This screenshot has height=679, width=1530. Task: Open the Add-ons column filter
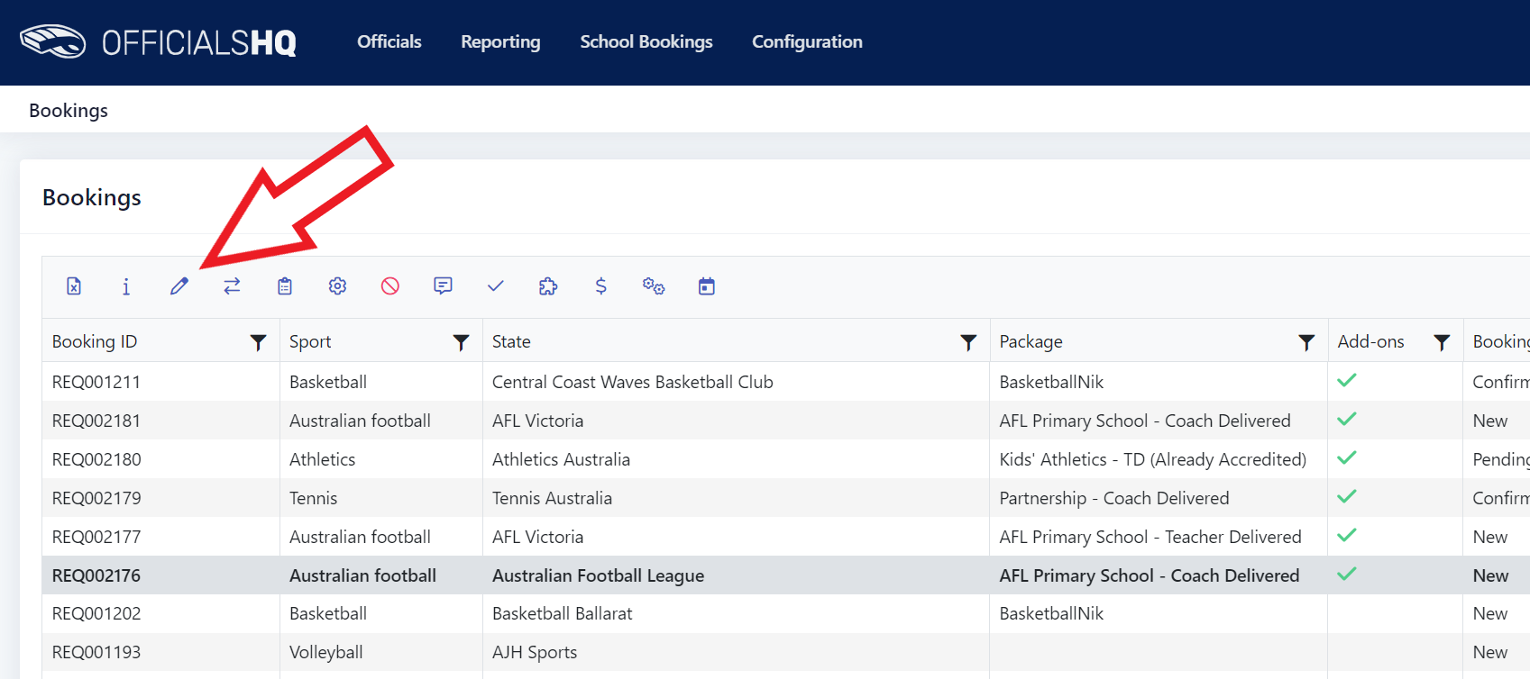coord(1442,342)
